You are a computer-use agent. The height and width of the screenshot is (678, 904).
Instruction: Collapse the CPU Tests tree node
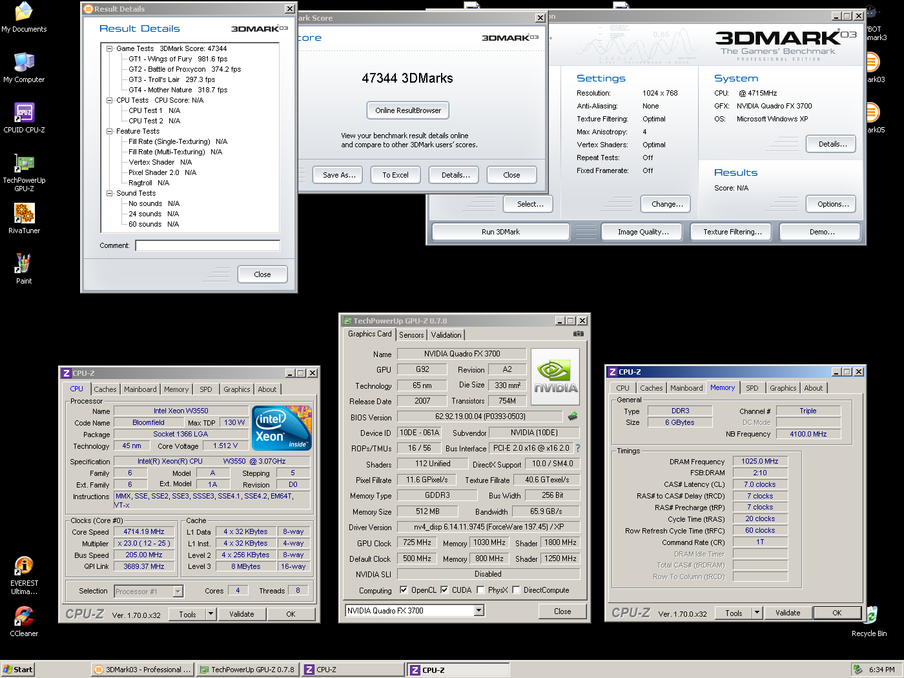[110, 100]
